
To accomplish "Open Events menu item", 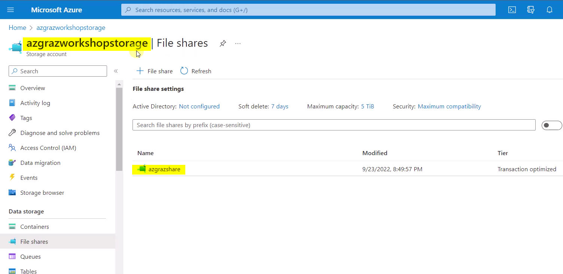I will [29, 178].
